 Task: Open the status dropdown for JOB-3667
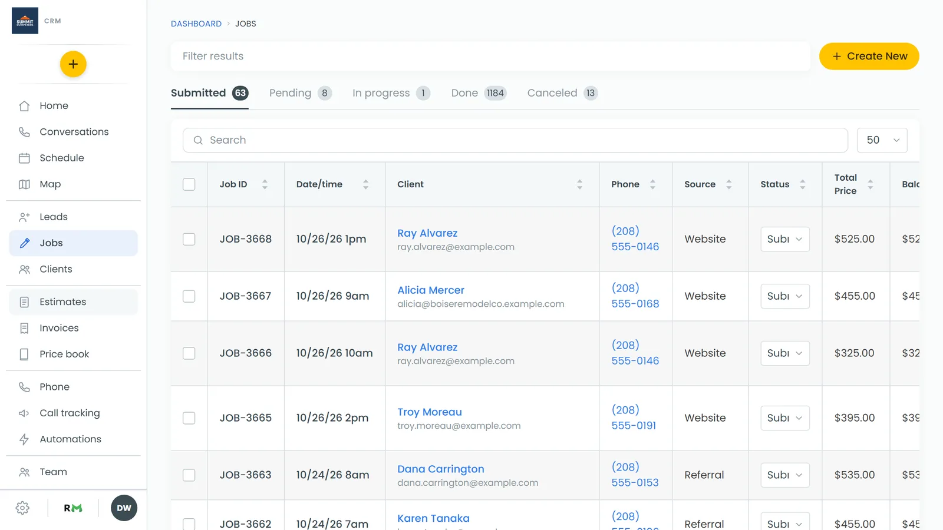tap(785, 296)
